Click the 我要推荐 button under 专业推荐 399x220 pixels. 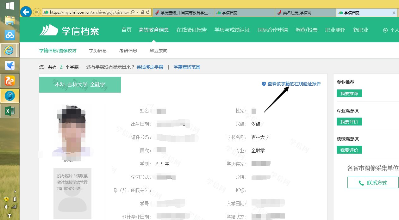tap(349, 93)
